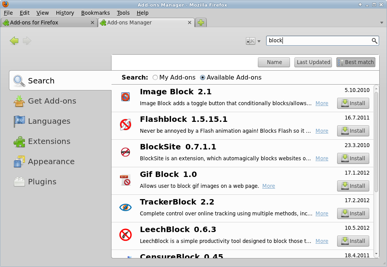The height and width of the screenshot is (267, 387).
Task: Switch to Add-ons for Firefox tab
Action: click(x=49, y=23)
